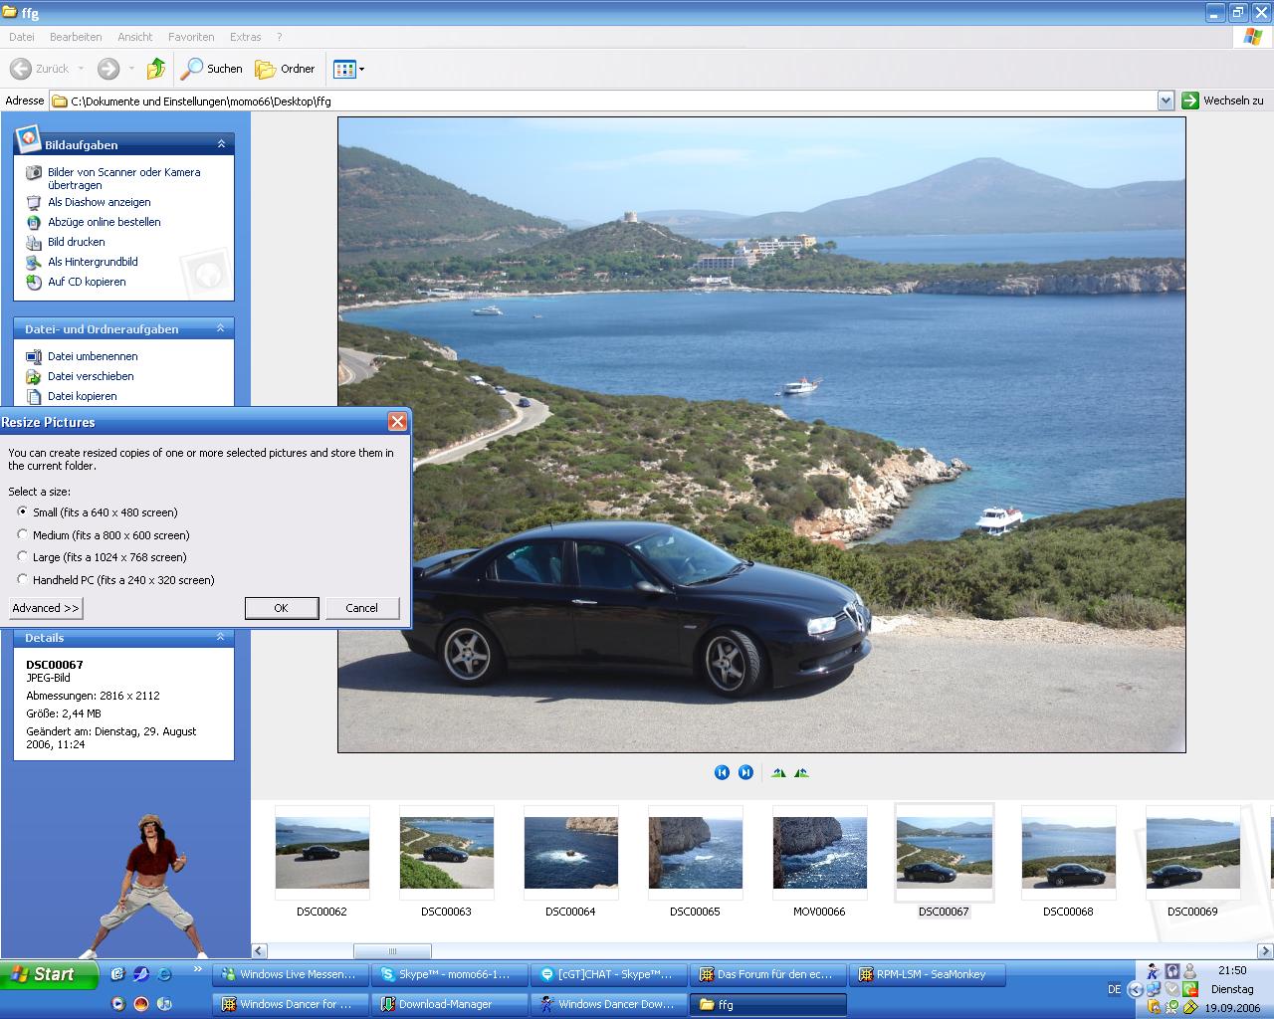Go to next image in filmstrip
The image size is (1274, 1019).
click(745, 772)
